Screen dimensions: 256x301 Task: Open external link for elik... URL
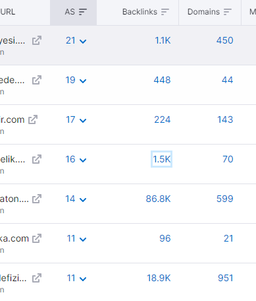(x=37, y=159)
